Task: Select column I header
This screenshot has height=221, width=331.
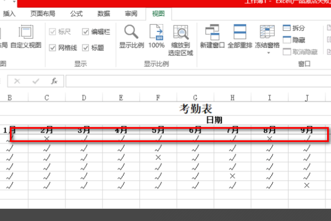Action: (x=270, y=98)
